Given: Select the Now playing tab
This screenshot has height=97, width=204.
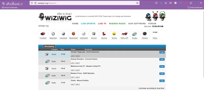Looking at the screenshot, I should pos(49,46).
